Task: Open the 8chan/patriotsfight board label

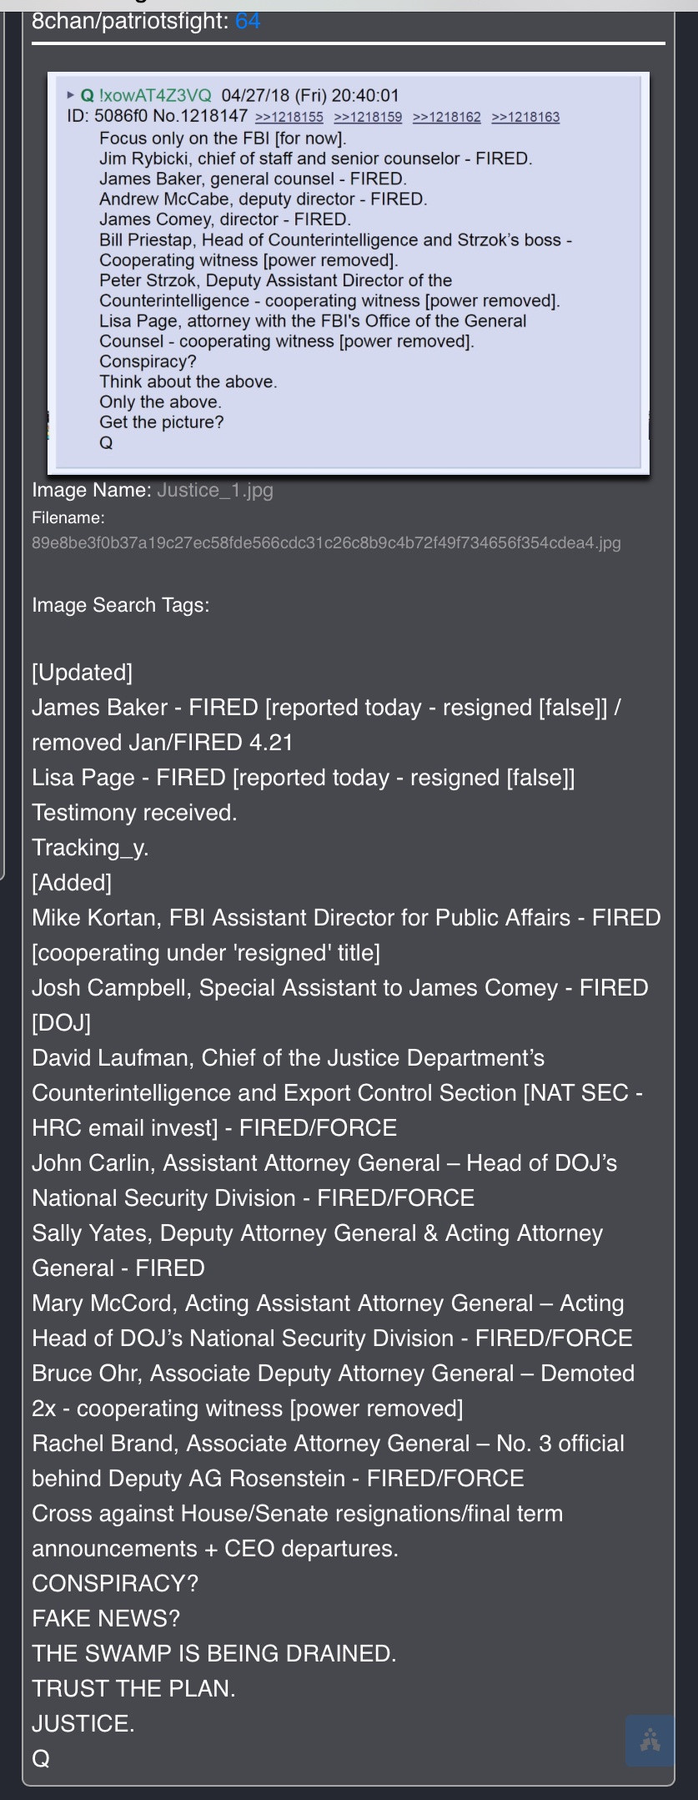Action: pyautogui.click(x=129, y=21)
